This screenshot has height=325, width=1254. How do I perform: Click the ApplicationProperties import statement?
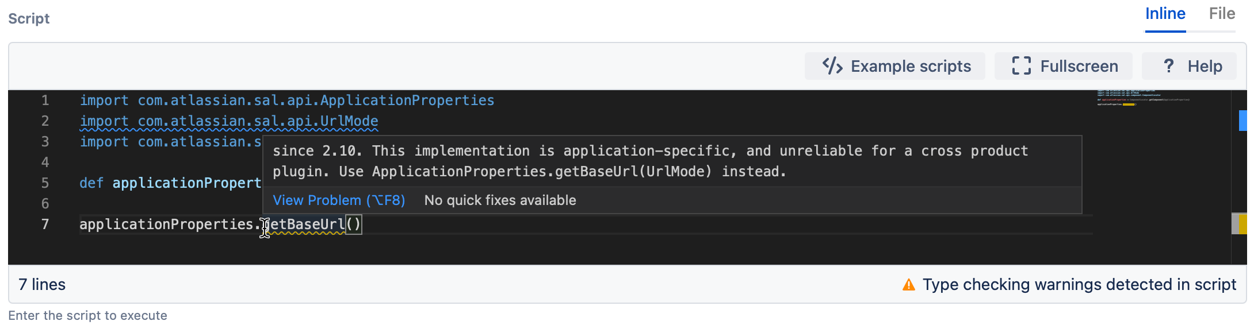pyautogui.click(x=287, y=100)
